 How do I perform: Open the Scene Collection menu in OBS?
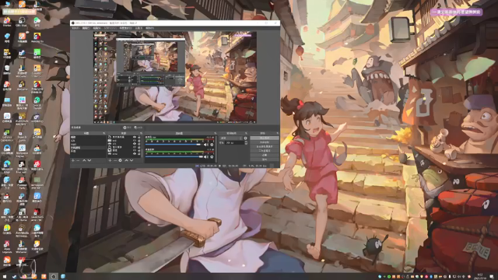click(x=125, y=28)
